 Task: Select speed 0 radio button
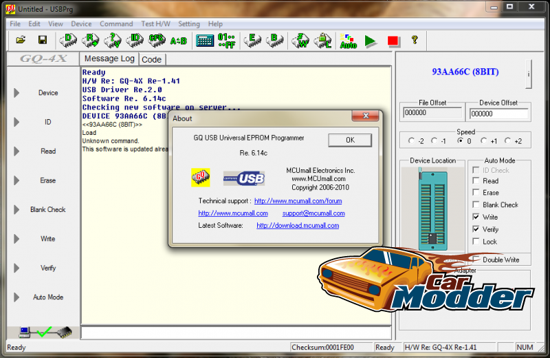tap(460, 140)
